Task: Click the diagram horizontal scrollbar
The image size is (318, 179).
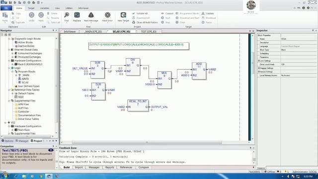Action: 147,143
